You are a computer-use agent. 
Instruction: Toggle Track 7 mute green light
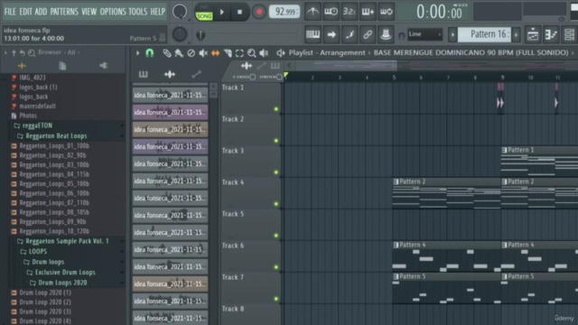pyautogui.click(x=276, y=299)
